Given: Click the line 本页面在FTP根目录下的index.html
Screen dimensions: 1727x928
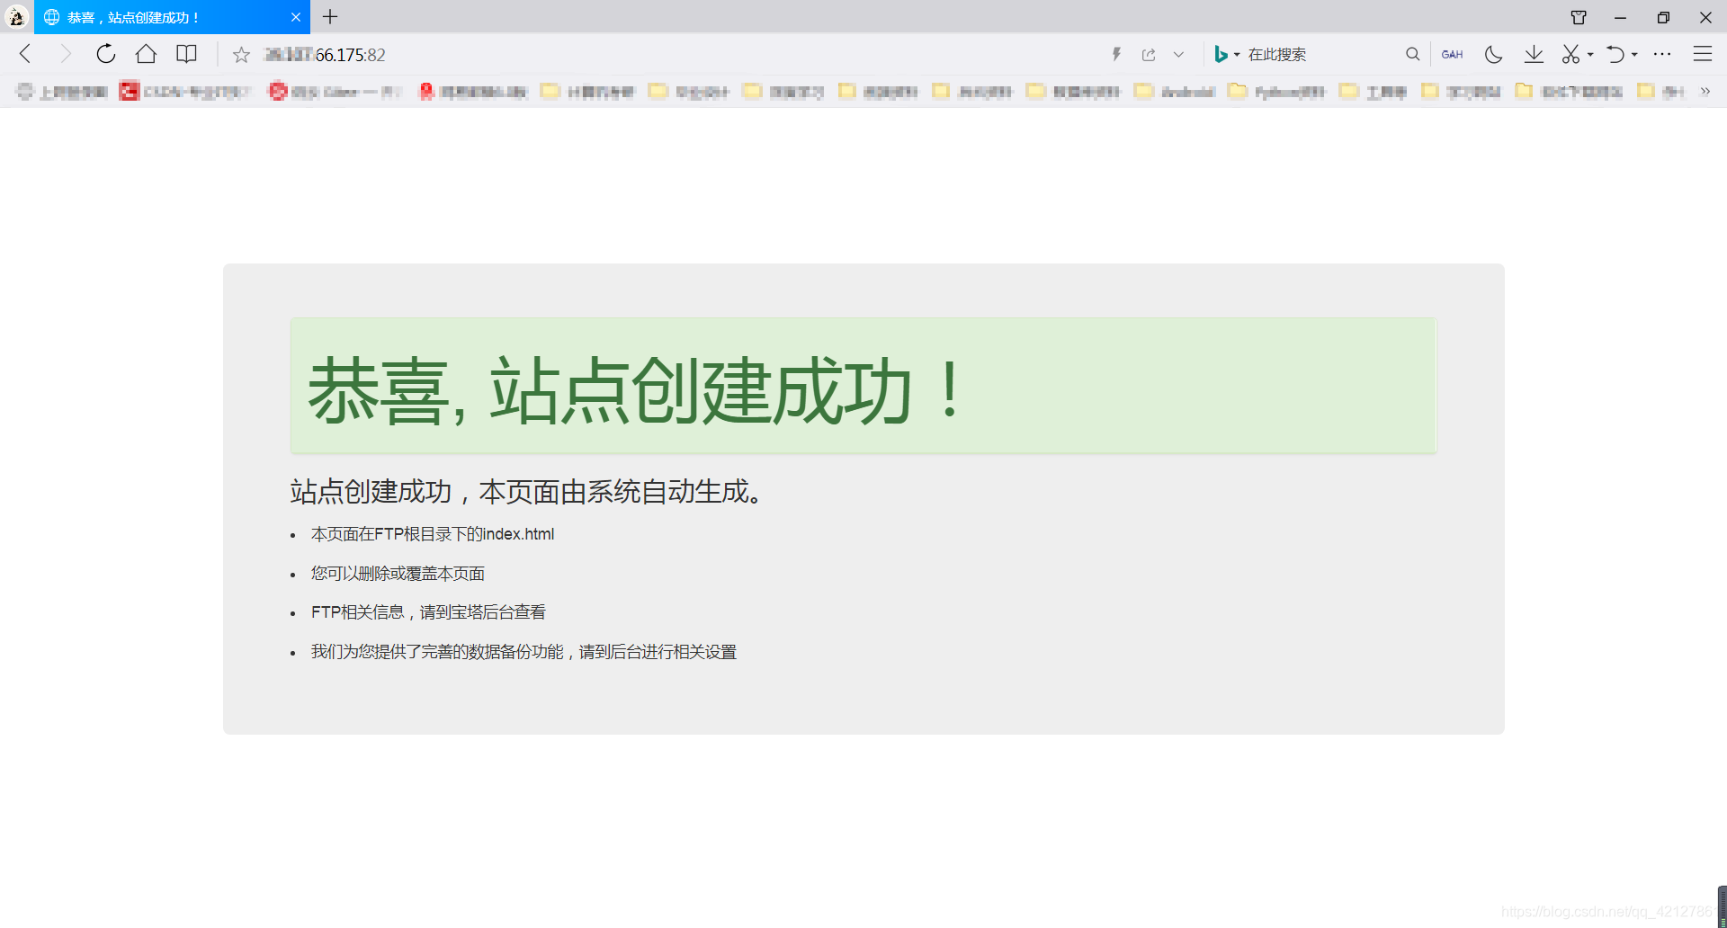Looking at the screenshot, I should (x=433, y=534).
